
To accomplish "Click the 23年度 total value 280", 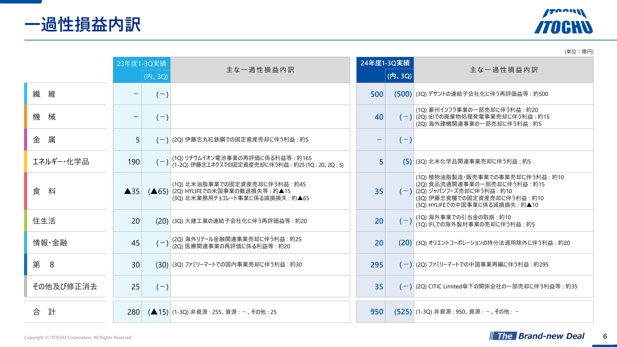I will [x=133, y=312].
